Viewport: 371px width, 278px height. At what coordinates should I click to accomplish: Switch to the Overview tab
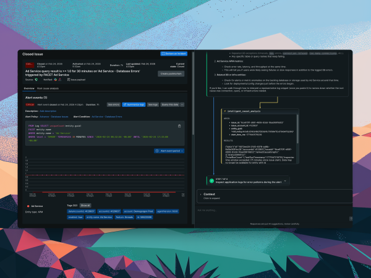[29, 88]
